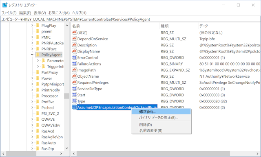This screenshot has width=261, height=157.
Task: Click tree pane horizontal scroll right arrow
Action: (x=61, y=153)
